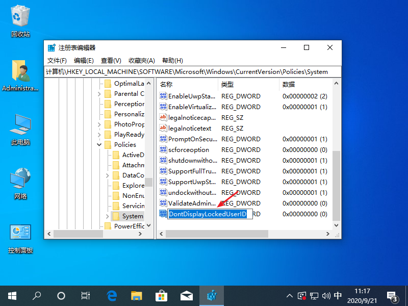Open Microsoft Edge from the taskbar

tap(112, 295)
